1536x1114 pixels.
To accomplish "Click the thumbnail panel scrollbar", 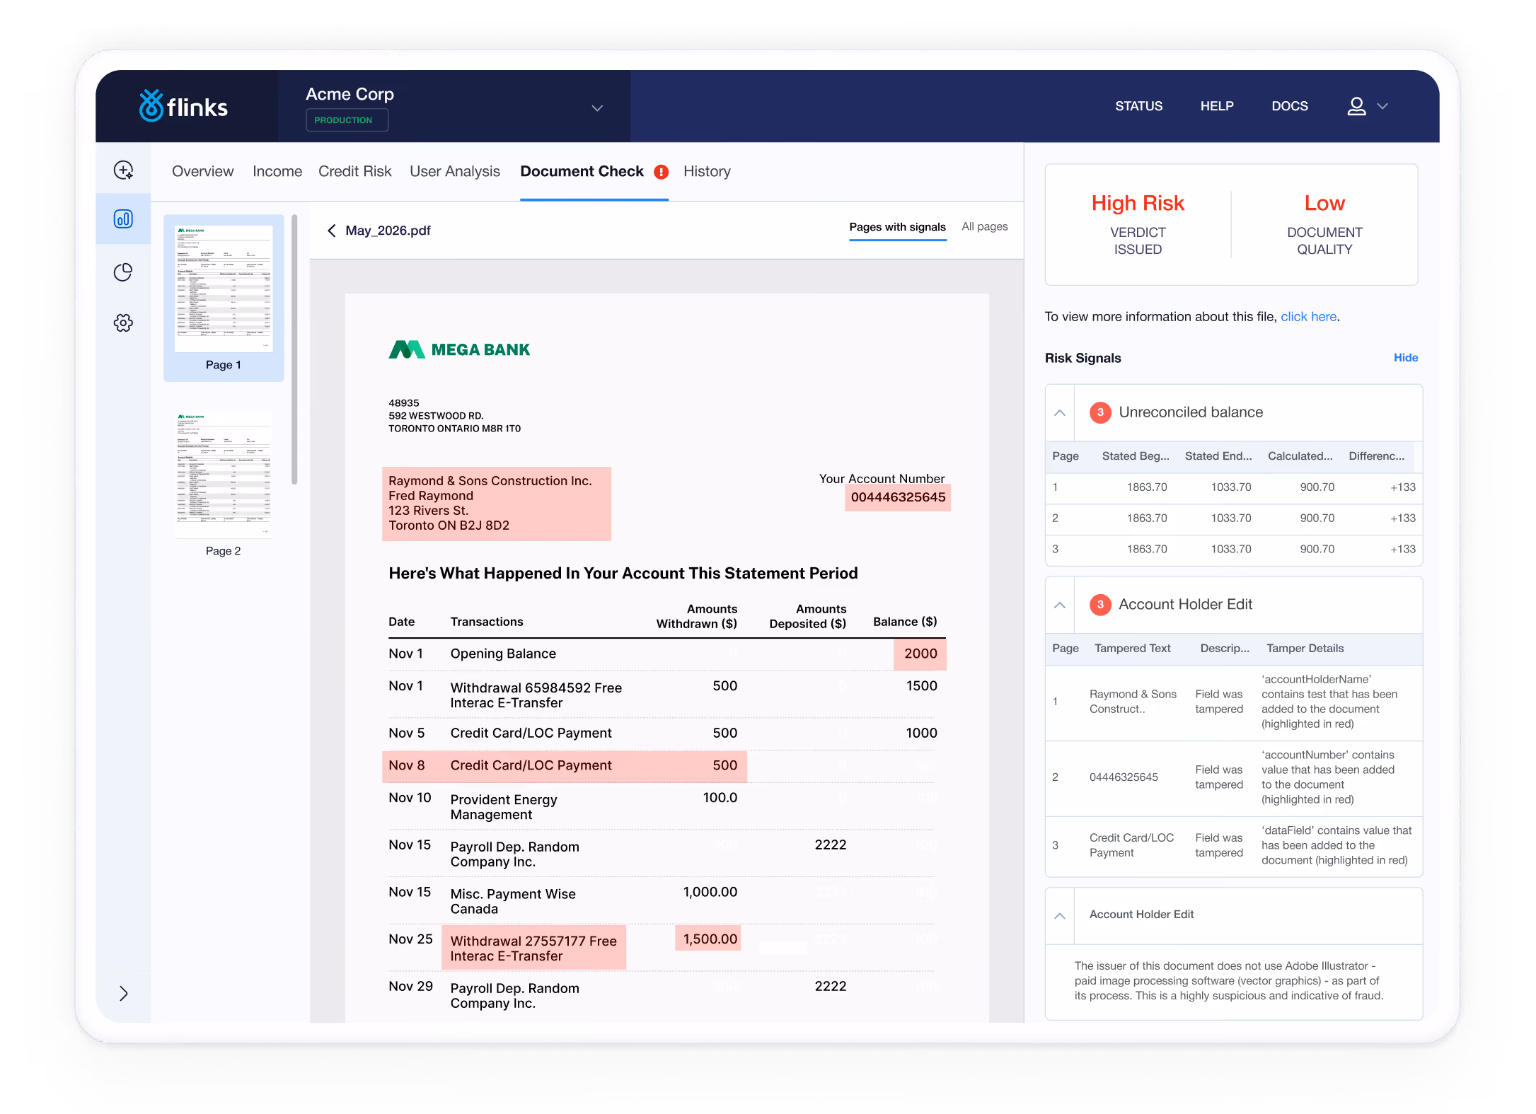I will tap(294, 349).
